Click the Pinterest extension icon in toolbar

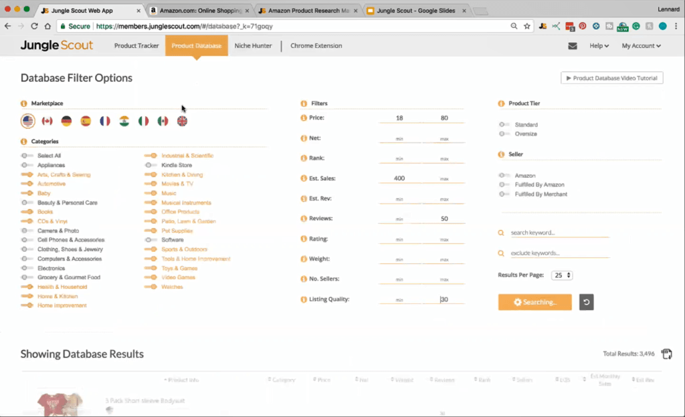tap(583, 26)
